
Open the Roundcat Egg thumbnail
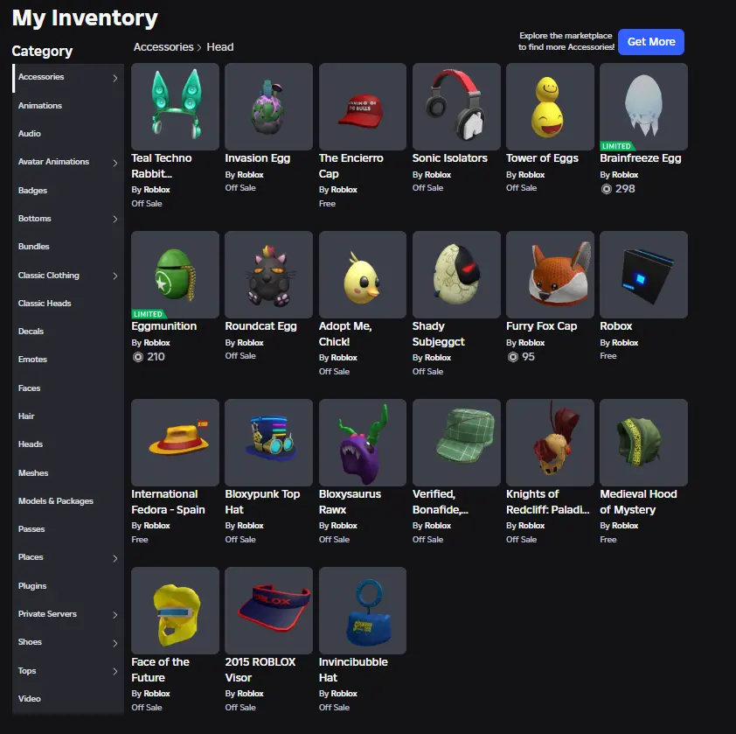pyautogui.click(x=268, y=275)
